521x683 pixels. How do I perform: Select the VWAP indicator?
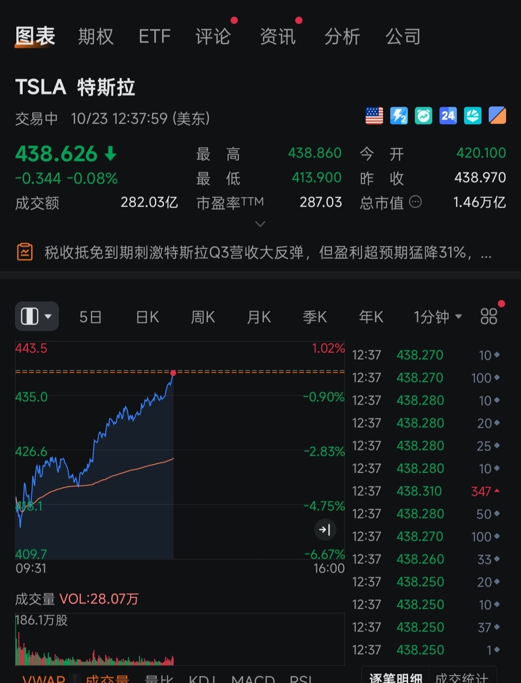click(x=44, y=679)
